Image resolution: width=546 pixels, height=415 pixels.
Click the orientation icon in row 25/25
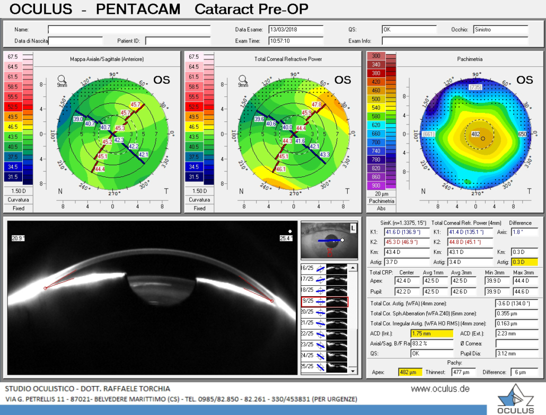(320, 367)
